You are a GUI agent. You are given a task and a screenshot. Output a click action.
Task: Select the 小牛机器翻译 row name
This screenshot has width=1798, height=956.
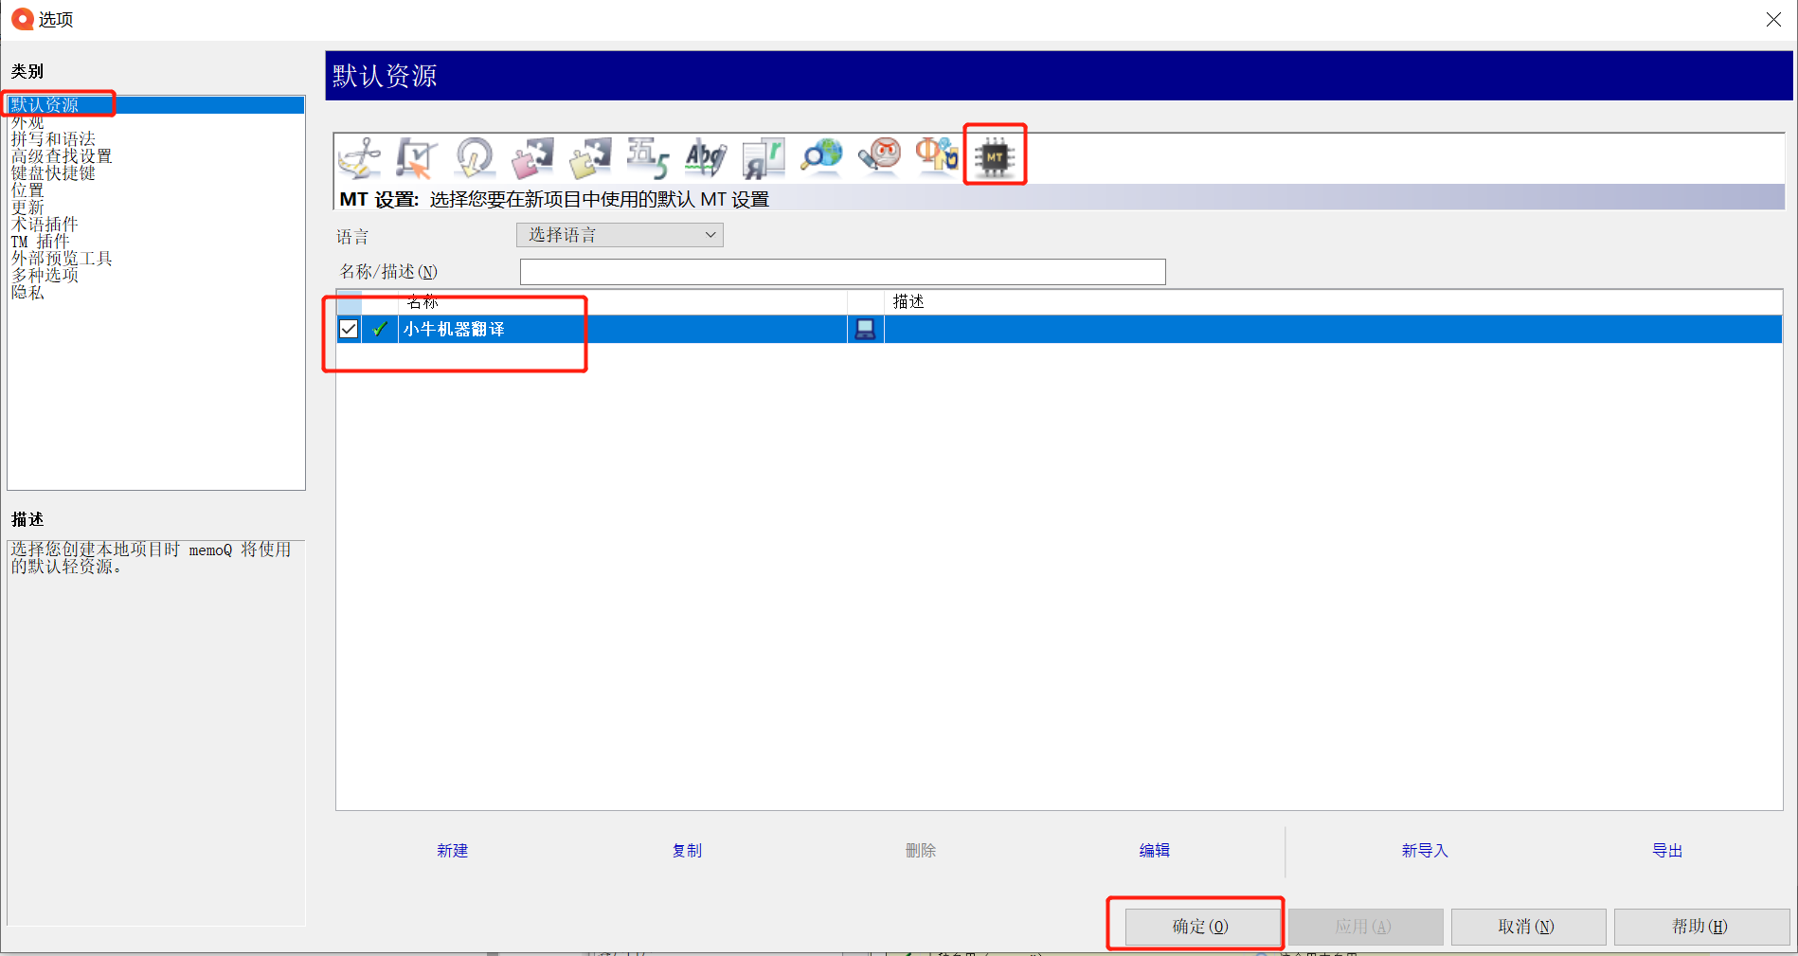click(x=454, y=329)
